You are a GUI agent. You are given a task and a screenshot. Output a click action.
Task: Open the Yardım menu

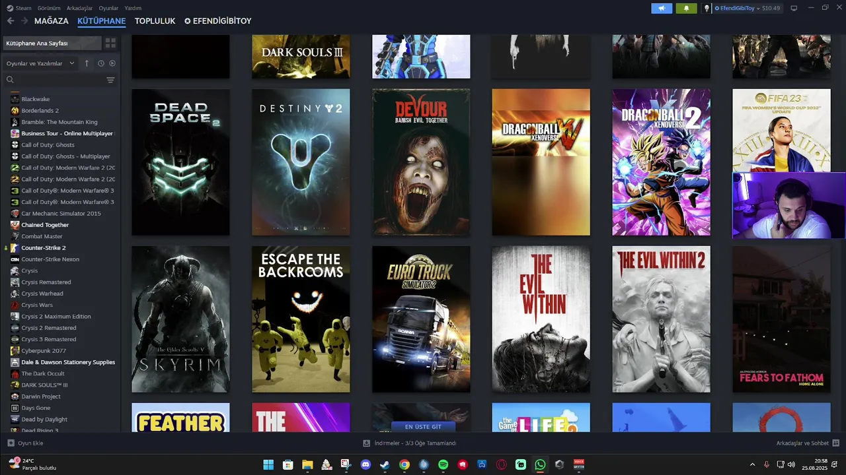[x=133, y=8]
